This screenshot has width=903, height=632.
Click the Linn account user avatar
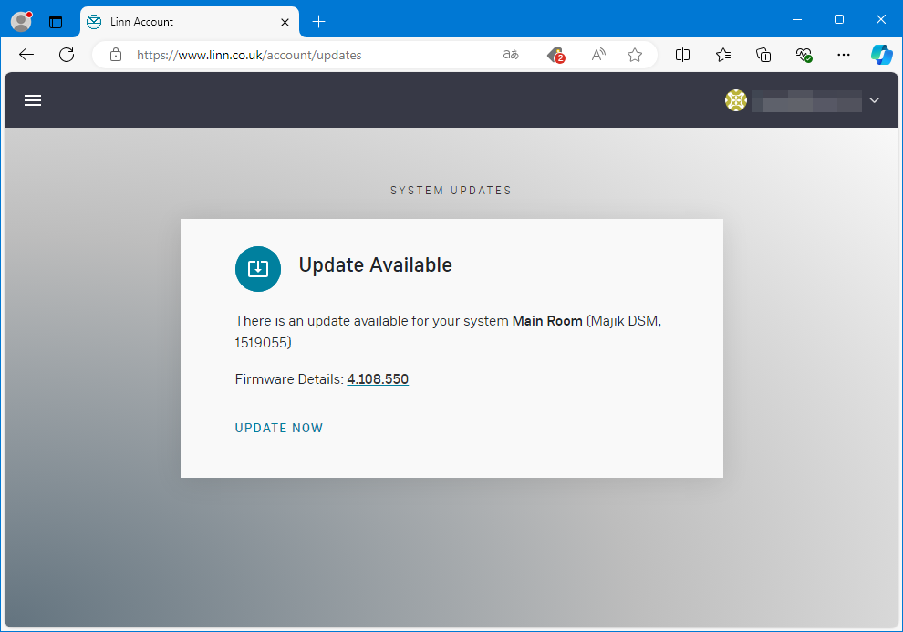736,100
